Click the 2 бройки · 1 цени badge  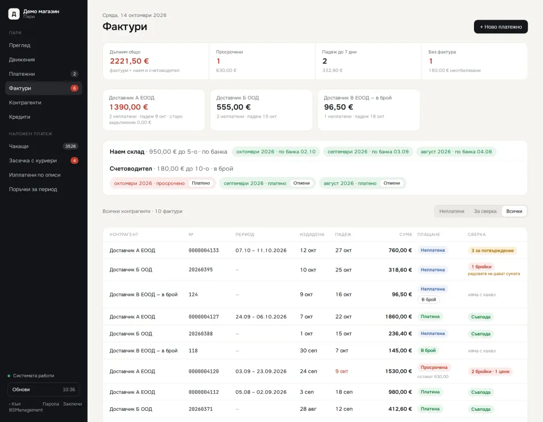490,372
